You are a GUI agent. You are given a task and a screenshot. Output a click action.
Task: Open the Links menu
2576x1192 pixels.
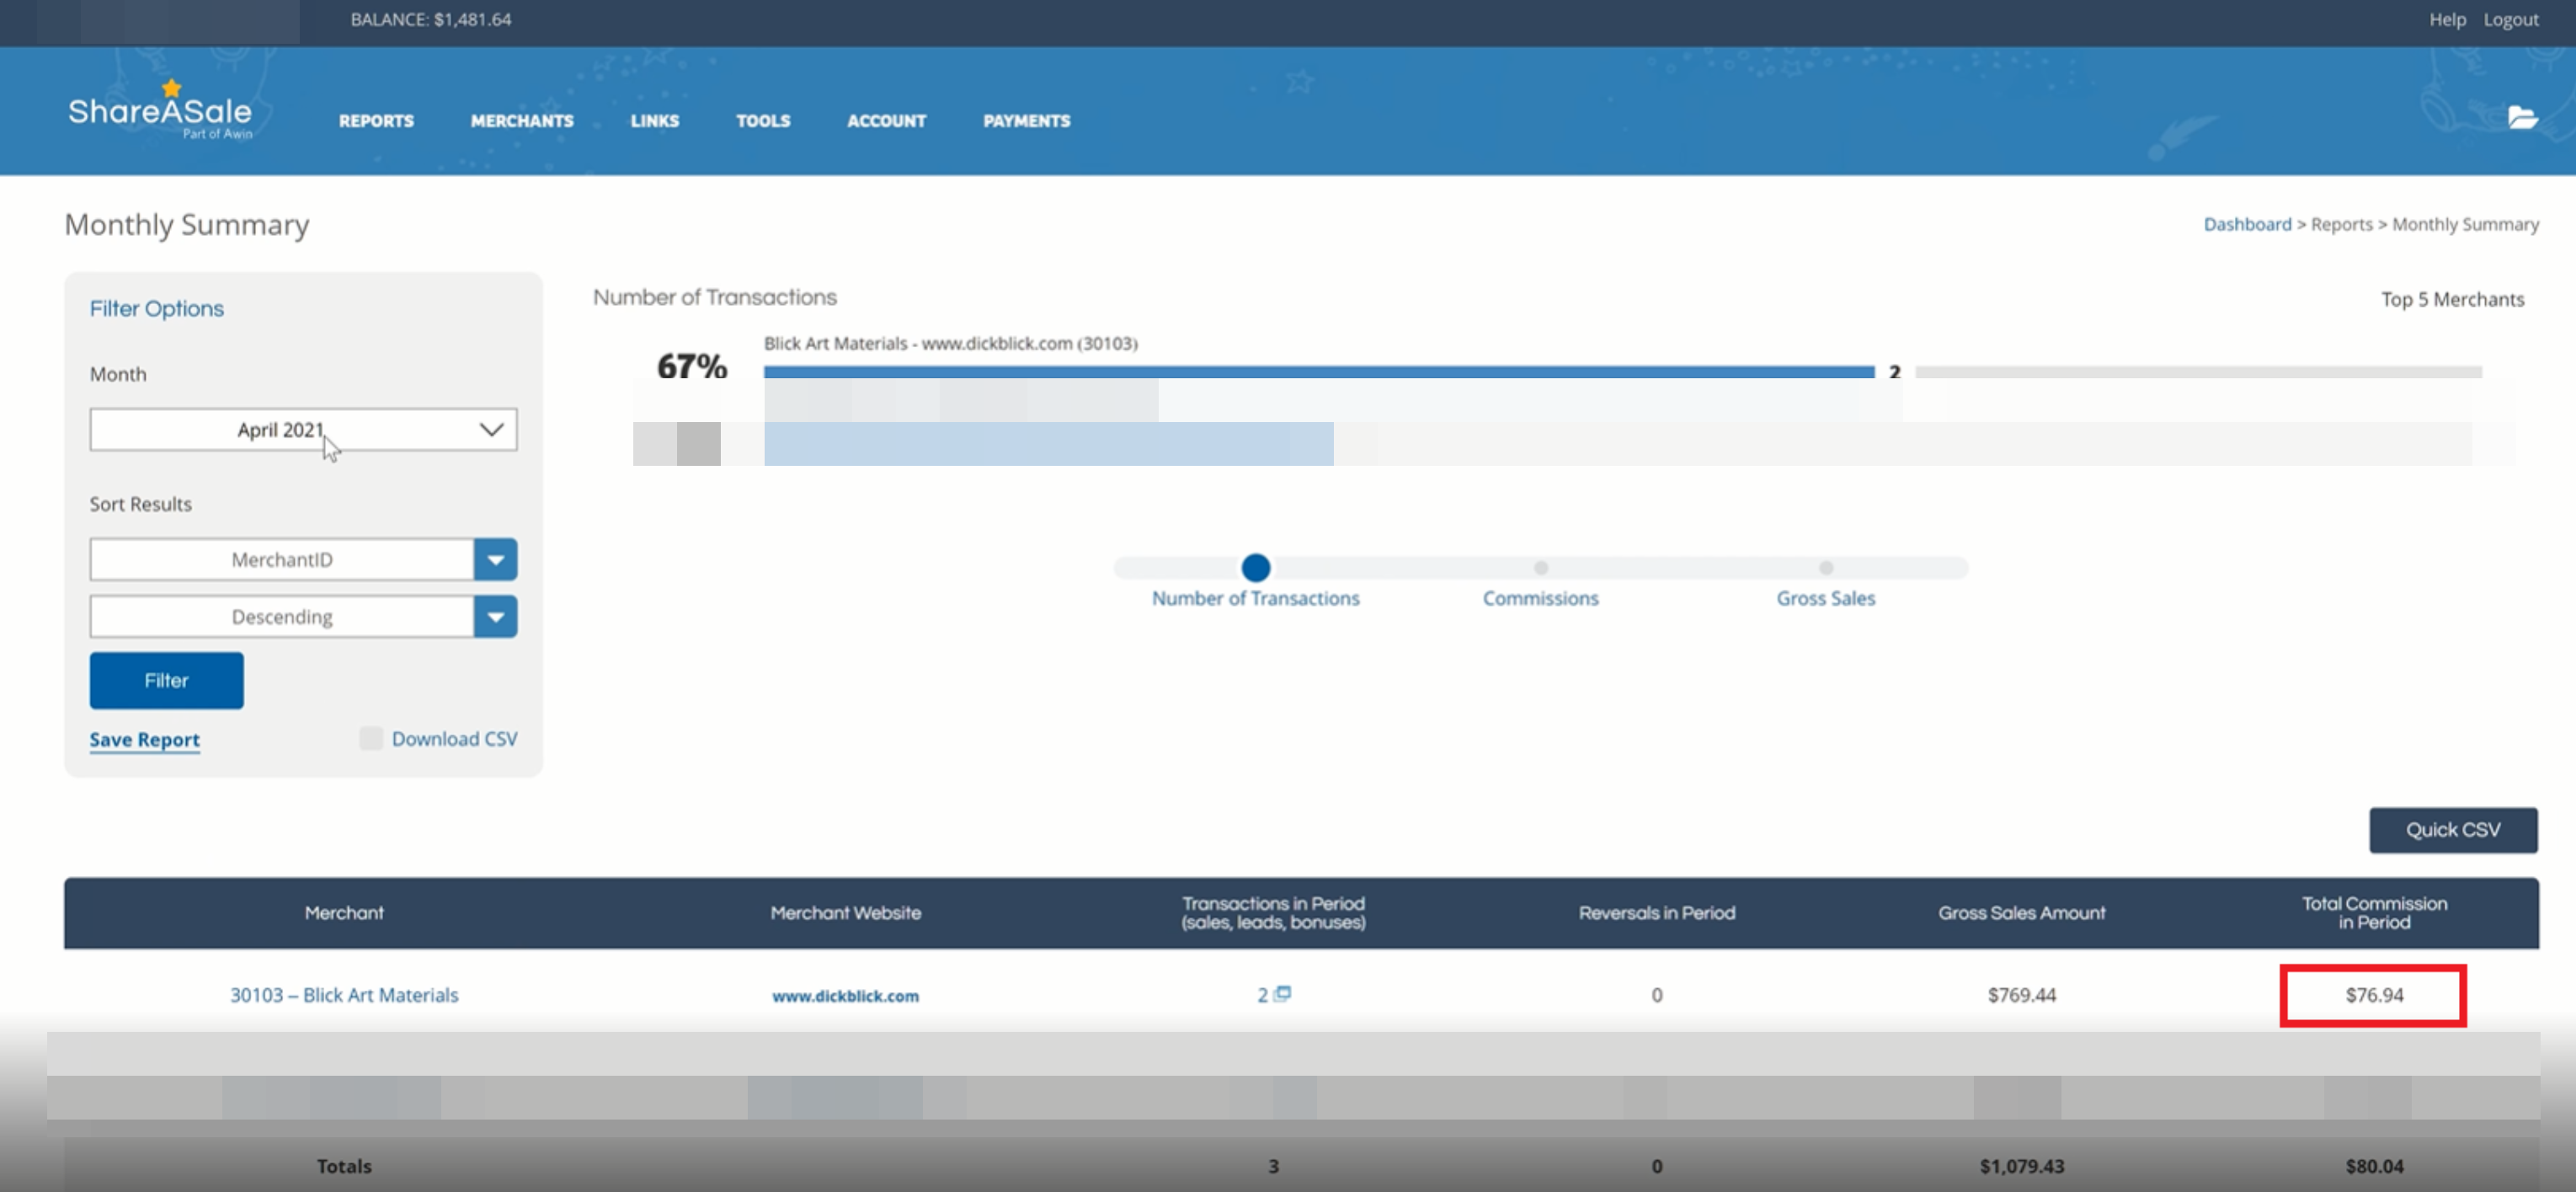(x=655, y=121)
